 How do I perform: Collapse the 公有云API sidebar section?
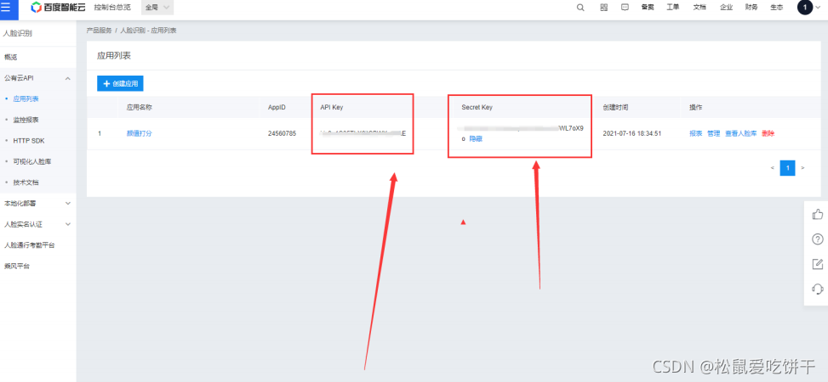(x=67, y=78)
